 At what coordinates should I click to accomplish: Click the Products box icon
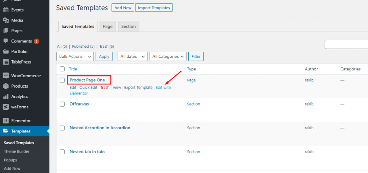[x=6, y=86]
